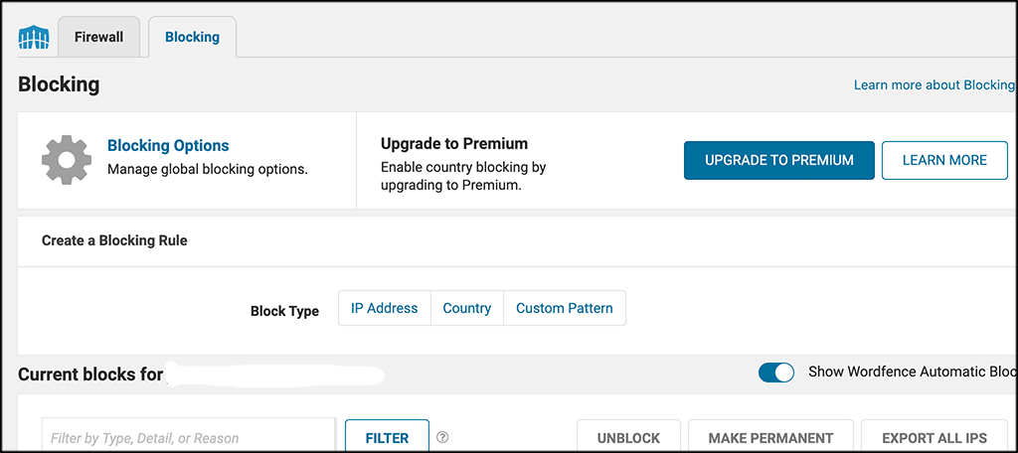Choose IP Address as block type

pyautogui.click(x=385, y=308)
